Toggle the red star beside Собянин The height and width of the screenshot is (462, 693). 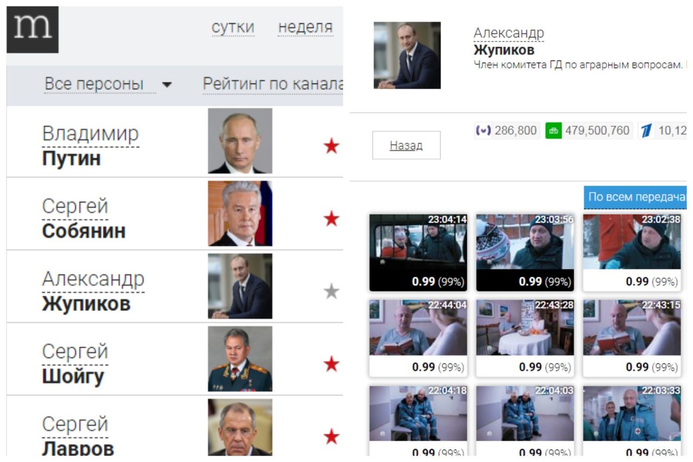click(x=331, y=219)
